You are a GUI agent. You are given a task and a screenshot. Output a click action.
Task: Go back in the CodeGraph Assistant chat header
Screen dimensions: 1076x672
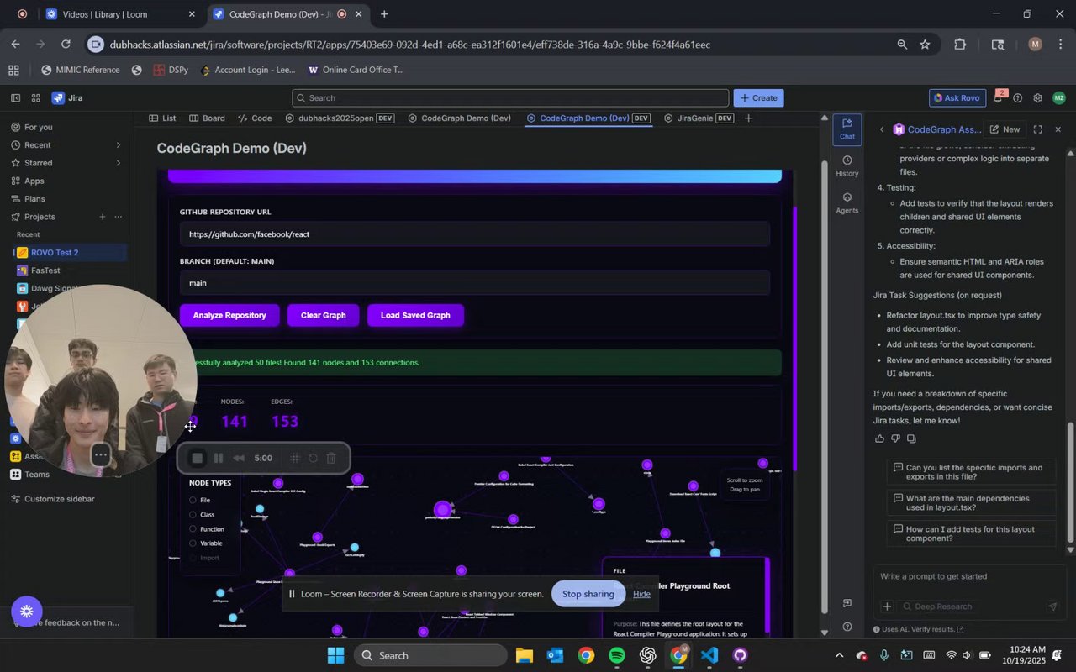881,129
